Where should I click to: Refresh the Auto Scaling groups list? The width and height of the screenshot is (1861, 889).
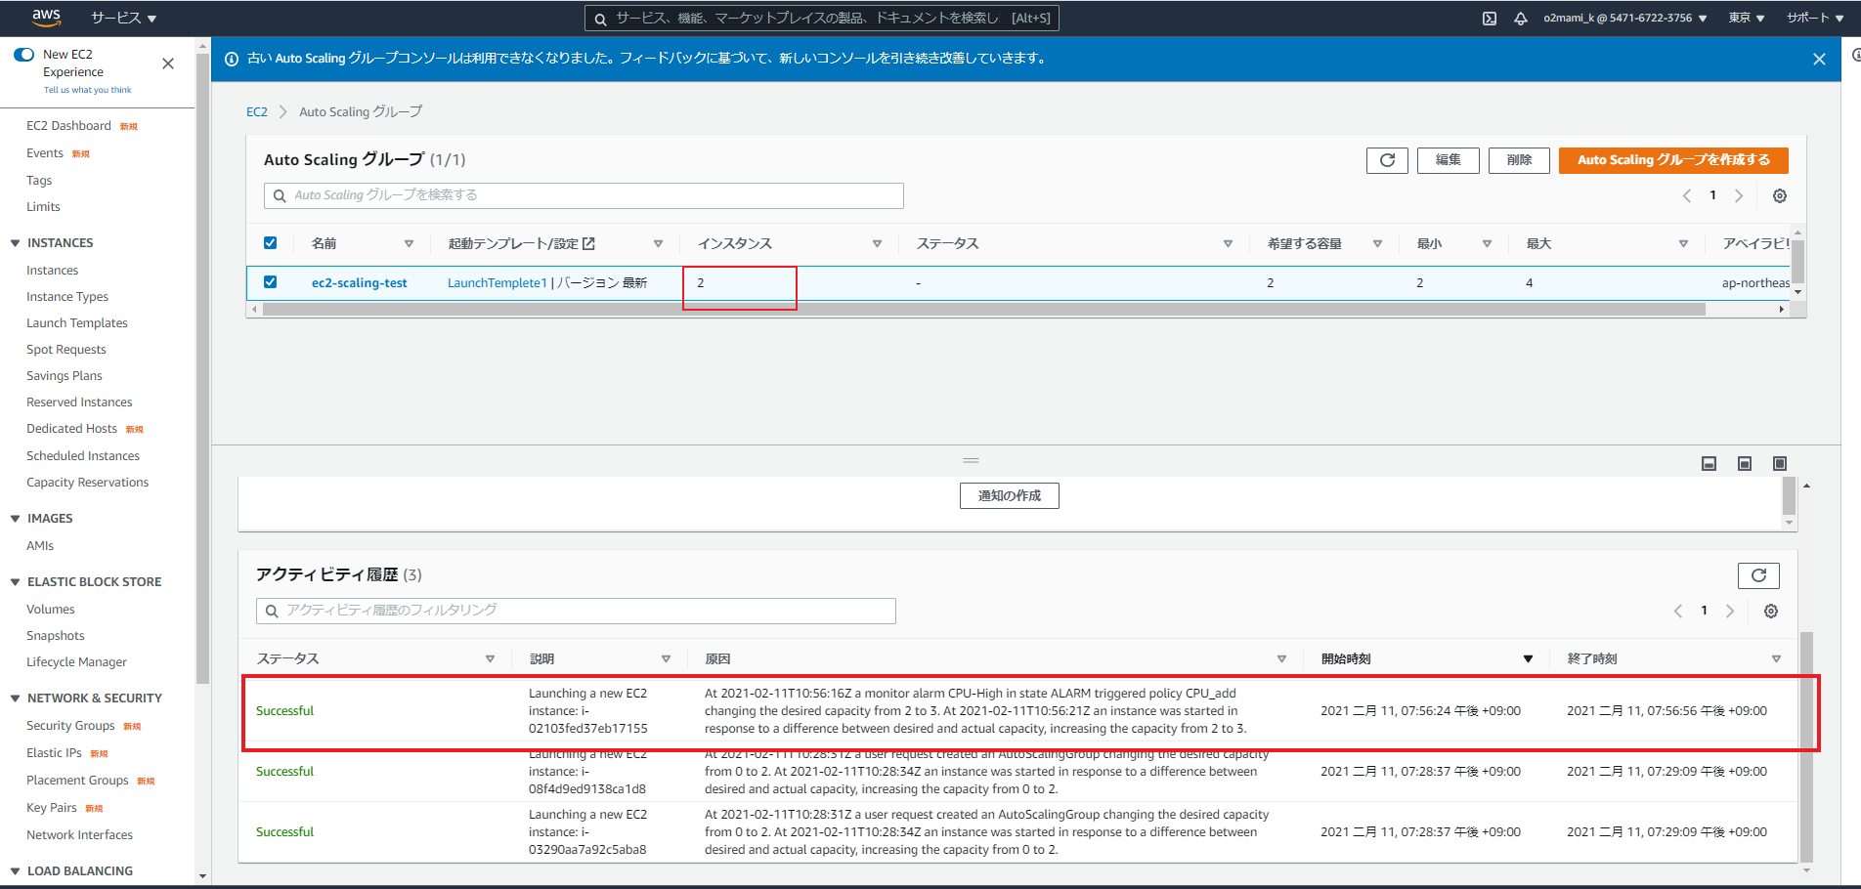pyautogui.click(x=1387, y=160)
